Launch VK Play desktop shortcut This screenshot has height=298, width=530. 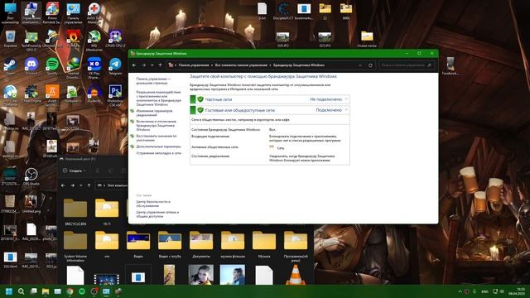pos(94,68)
